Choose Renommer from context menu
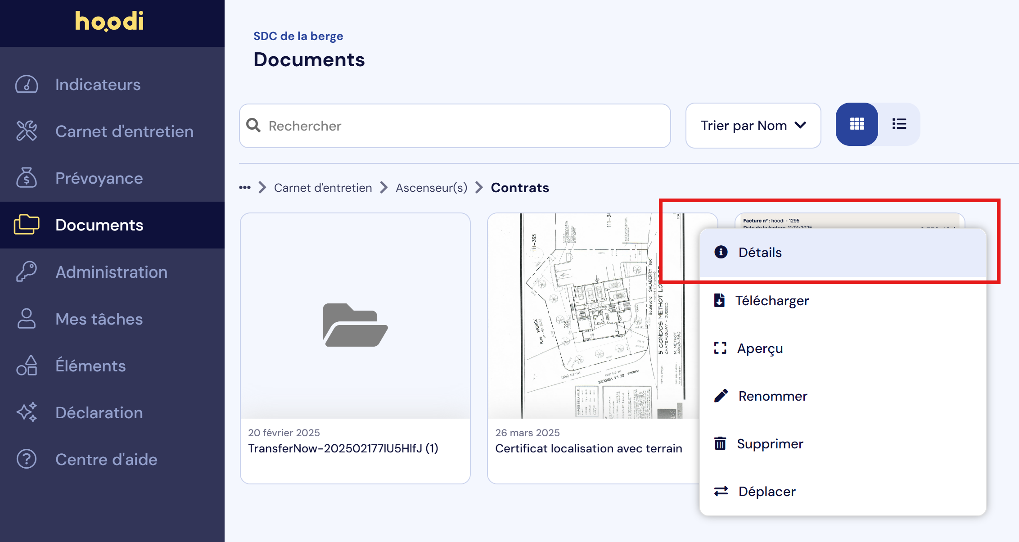Viewport: 1019px width, 542px height. pyautogui.click(x=772, y=396)
